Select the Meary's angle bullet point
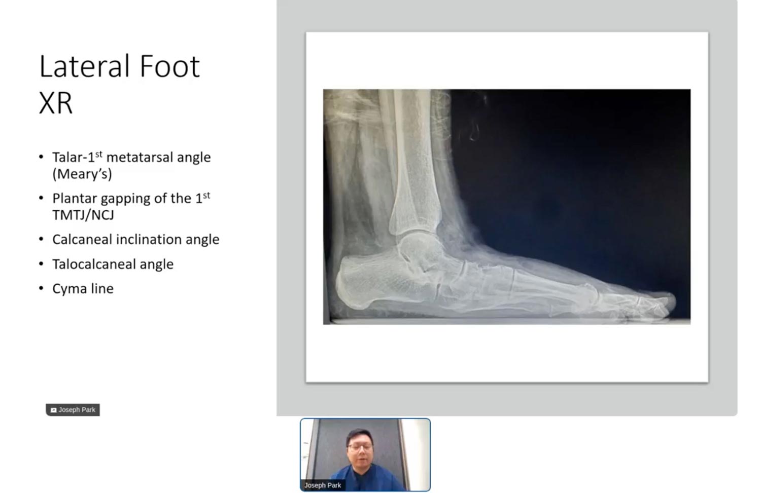This screenshot has height=493, width=761. [131, 165]
